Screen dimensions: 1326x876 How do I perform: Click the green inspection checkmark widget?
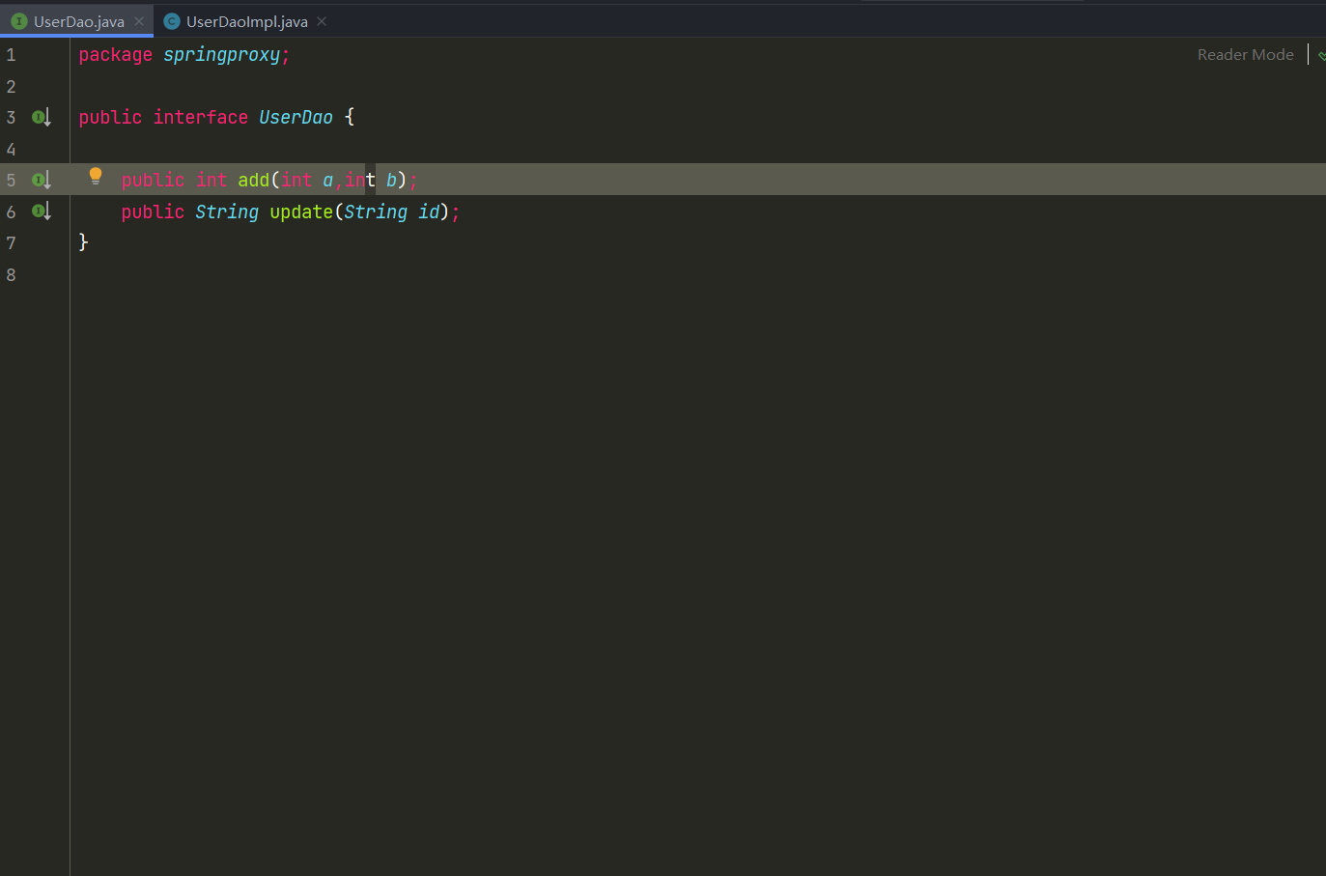point(1321,55)
